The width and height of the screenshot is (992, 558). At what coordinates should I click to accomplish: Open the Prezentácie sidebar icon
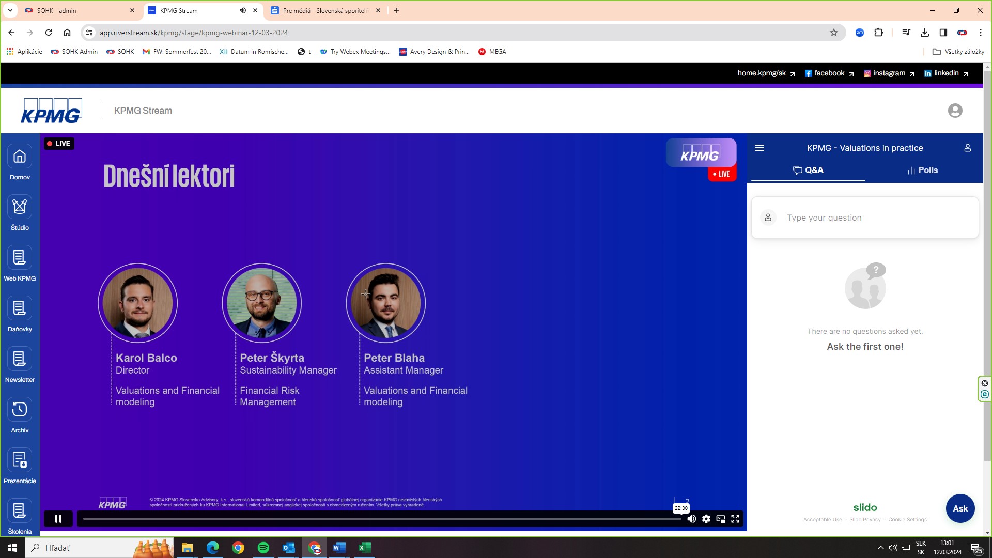point(20,460)
